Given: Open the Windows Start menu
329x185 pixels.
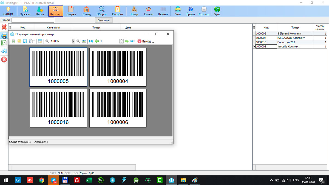Looking at the screenshot, I should pyautogui.click(x=6, y=180).
